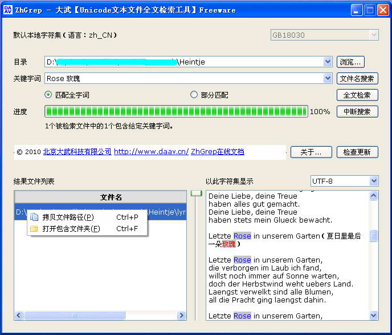
Task: Close the ZhGrep window
Action: (383, 10)
